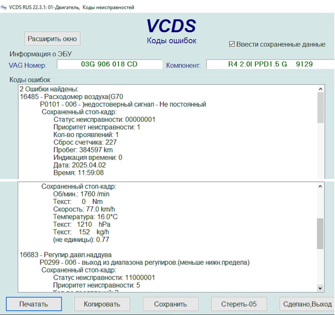This screenshot has height=315, width=335.
Task: Select 'Пробег: 384597 km' line
Action: [83, 150]
